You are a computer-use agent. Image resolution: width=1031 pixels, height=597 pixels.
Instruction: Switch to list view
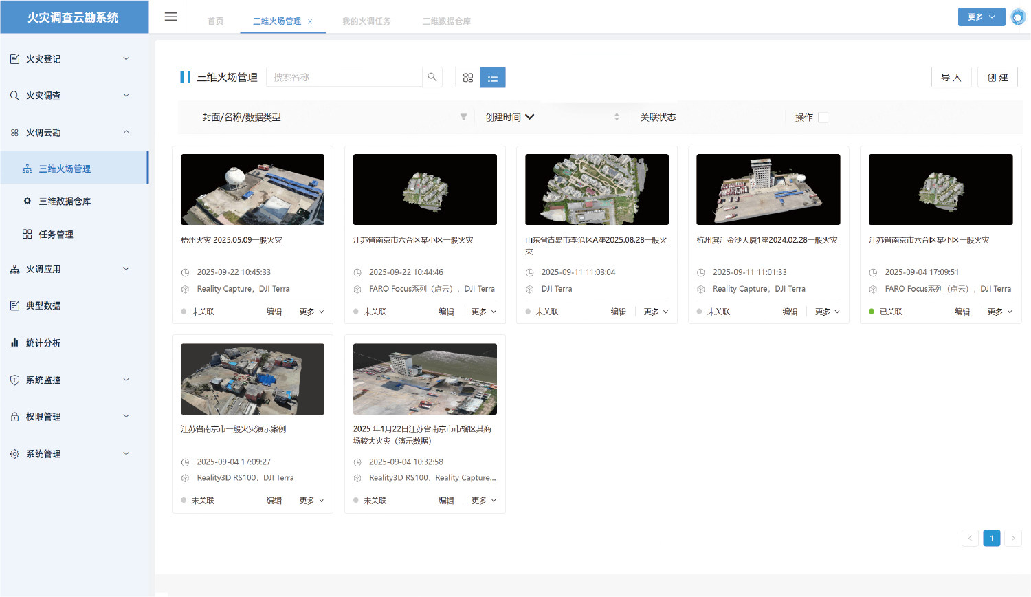493,78
